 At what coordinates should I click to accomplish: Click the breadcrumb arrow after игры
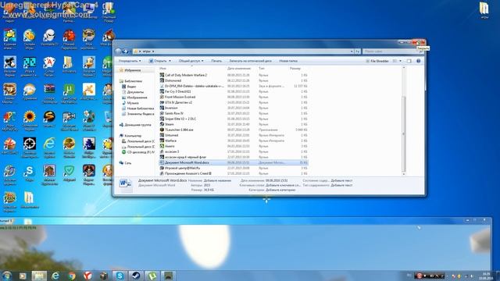153,52
